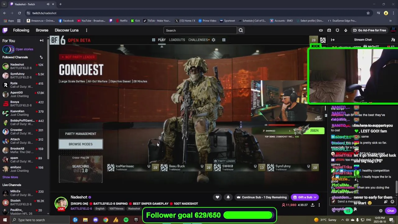The image size is (398, 224).
Task: Open the Discover Luna tab
Action: tap(67, 30)
